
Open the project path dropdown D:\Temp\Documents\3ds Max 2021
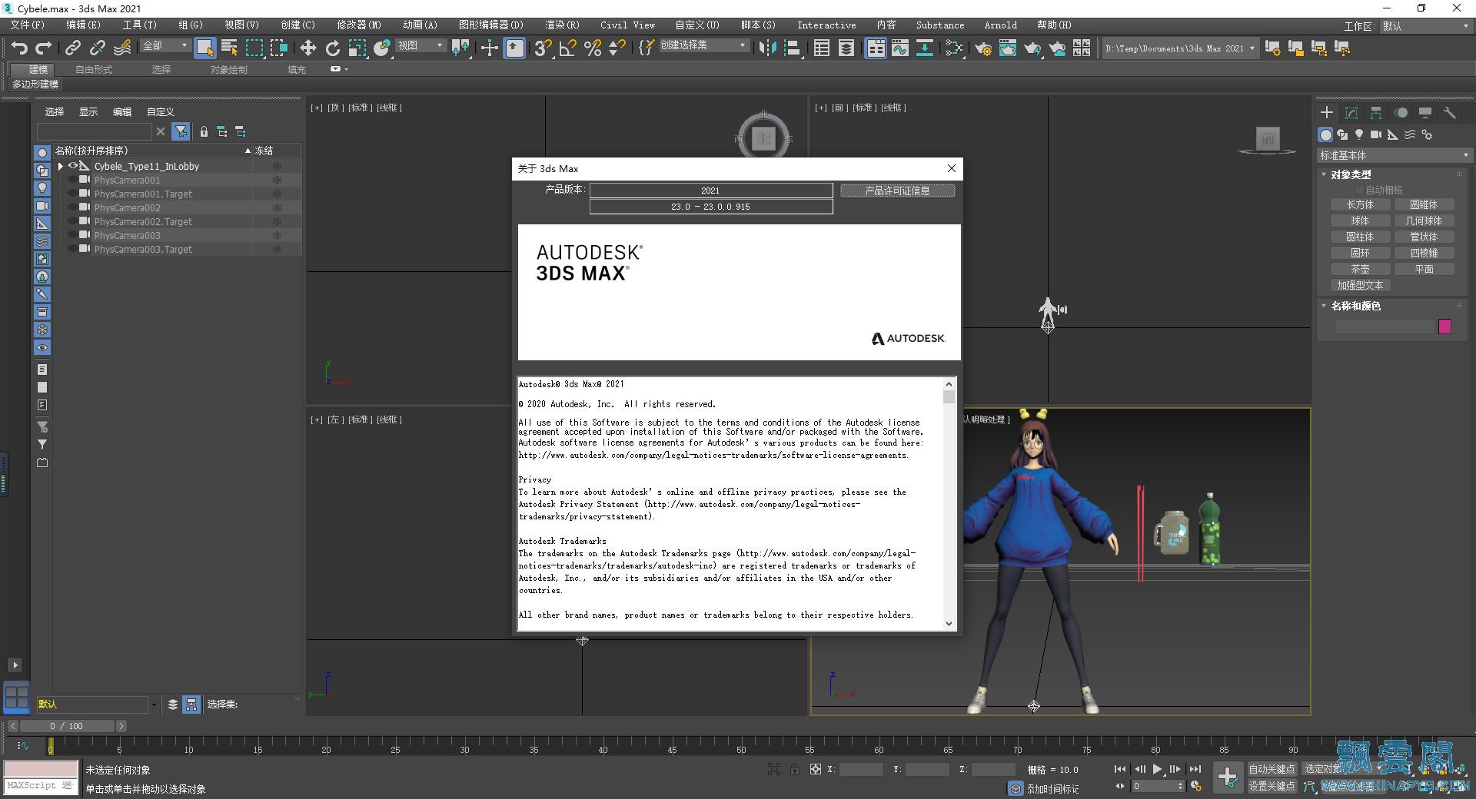click(x=1180, y=48)
